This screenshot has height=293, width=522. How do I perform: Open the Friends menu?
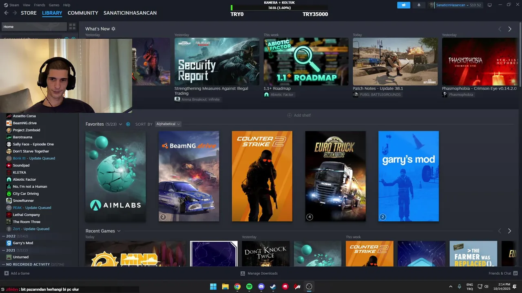(40, 5)
